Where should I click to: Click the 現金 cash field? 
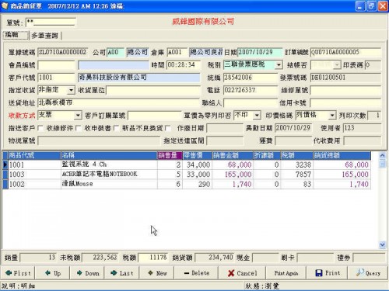(265, 258)
